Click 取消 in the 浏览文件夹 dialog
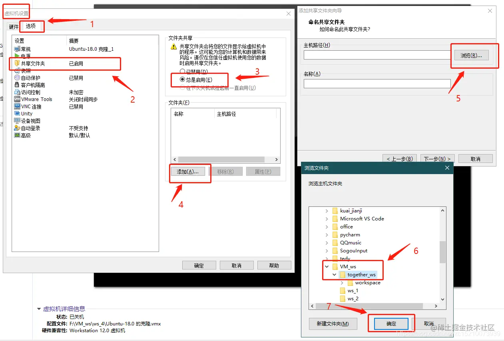The image size is (504, 341). click(x=429, y=323)
